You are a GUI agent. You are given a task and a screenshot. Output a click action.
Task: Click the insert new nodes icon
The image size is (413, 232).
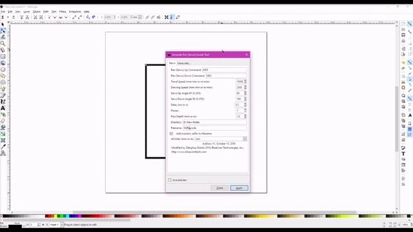coord(3,17)
